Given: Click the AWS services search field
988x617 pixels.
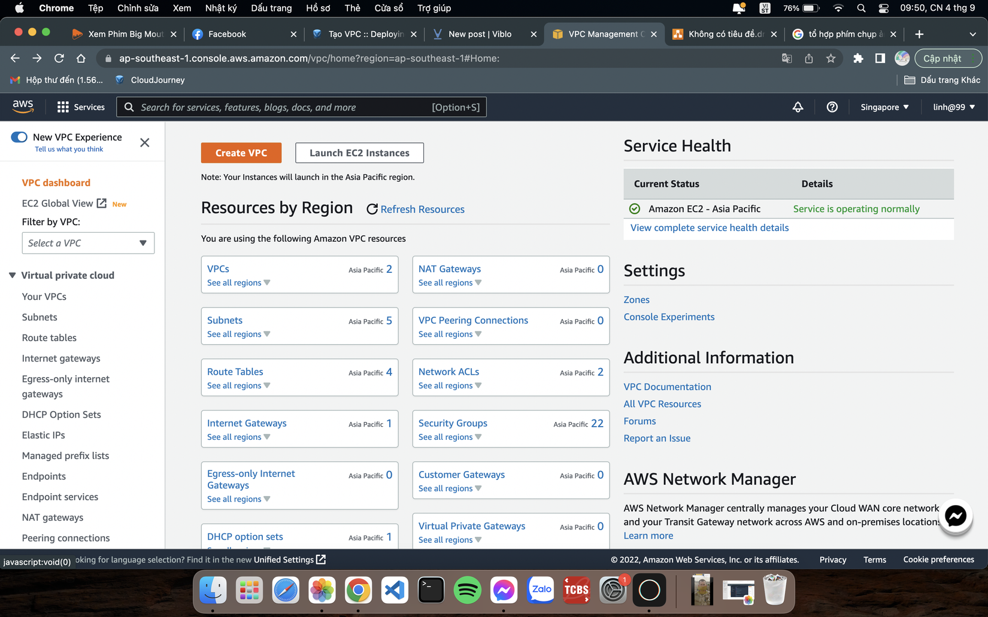Looking at the screenshot, I should [x=301, y=107].
